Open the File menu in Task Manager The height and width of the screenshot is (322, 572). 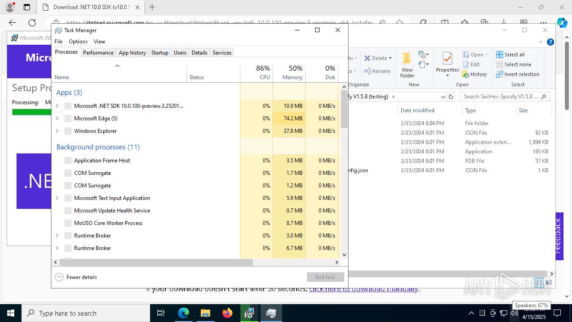pos(59,42)
